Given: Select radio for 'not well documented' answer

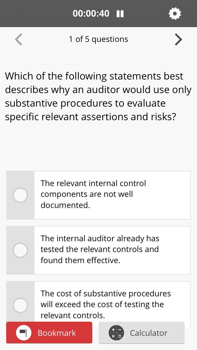Looking at the screenshot, I should click(x=20, y=195).
